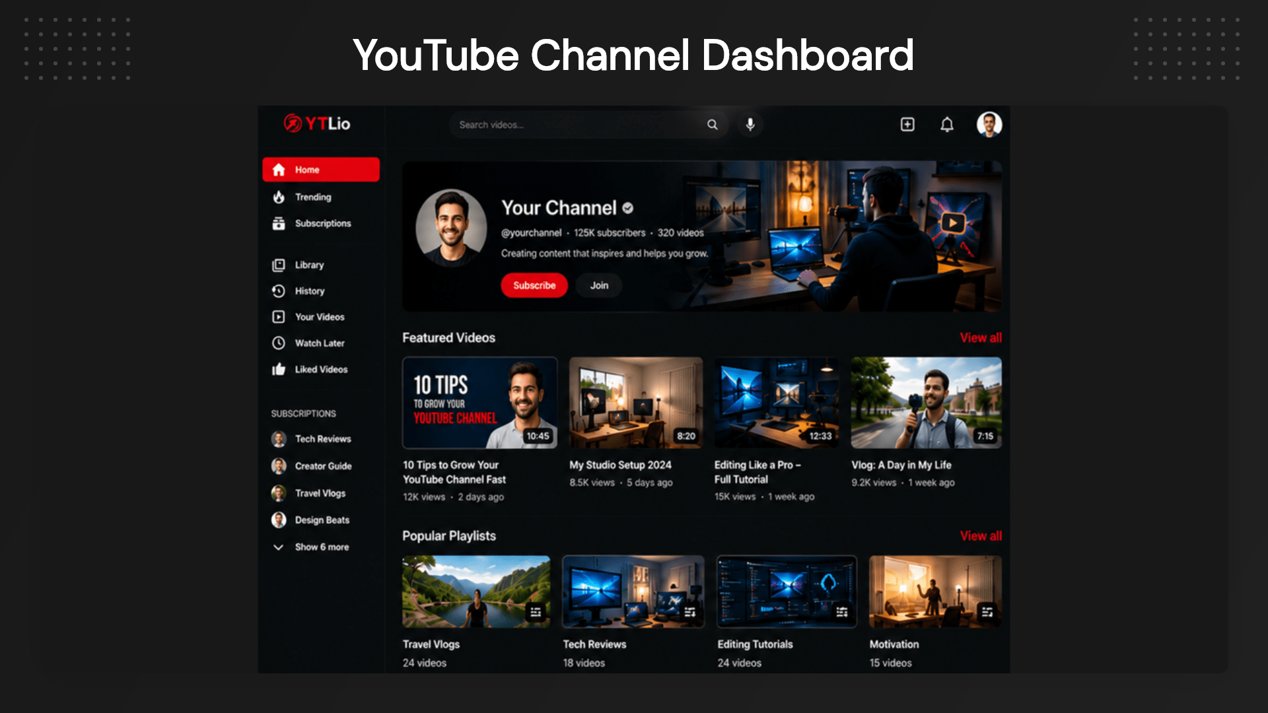This screenshot has width=1268, height=713.
Task: Open Liked Videos thumbs-up item
Action: click(320, 369)
